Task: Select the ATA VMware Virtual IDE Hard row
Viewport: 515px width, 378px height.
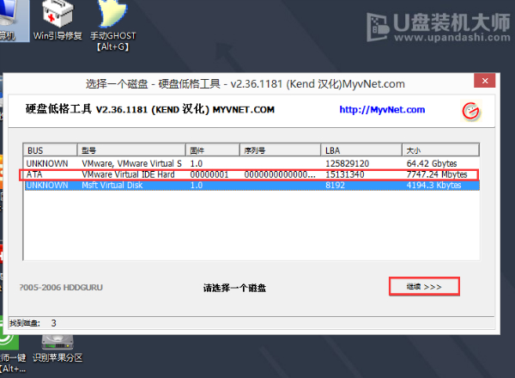Action: [x=251, y=174]
